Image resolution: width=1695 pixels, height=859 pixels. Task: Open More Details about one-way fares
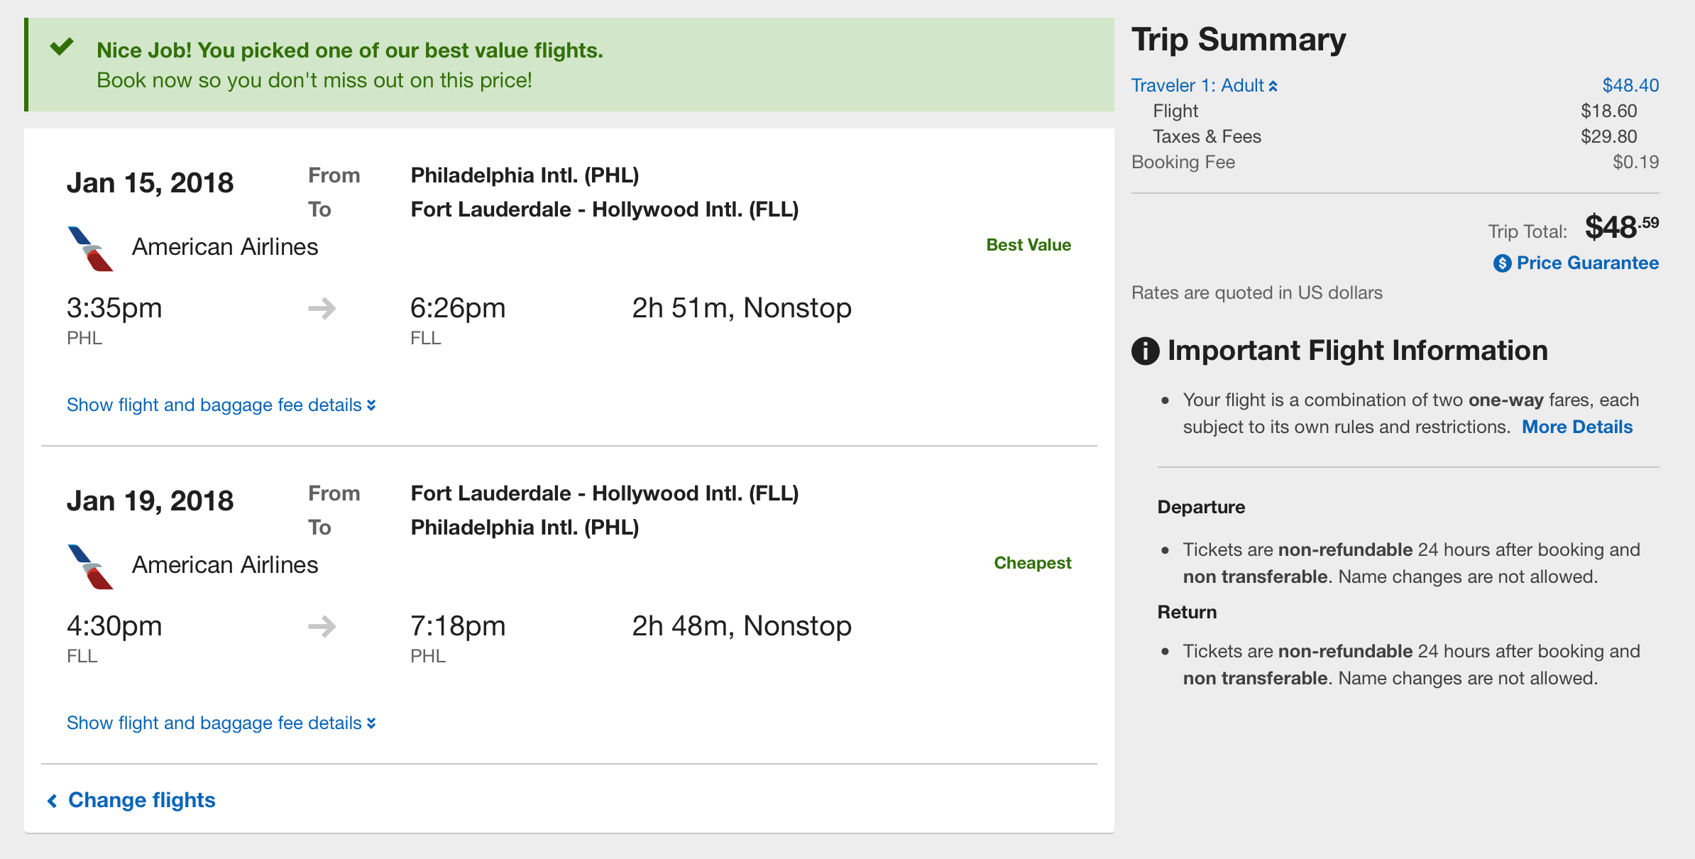click(x=1577, y=427)
